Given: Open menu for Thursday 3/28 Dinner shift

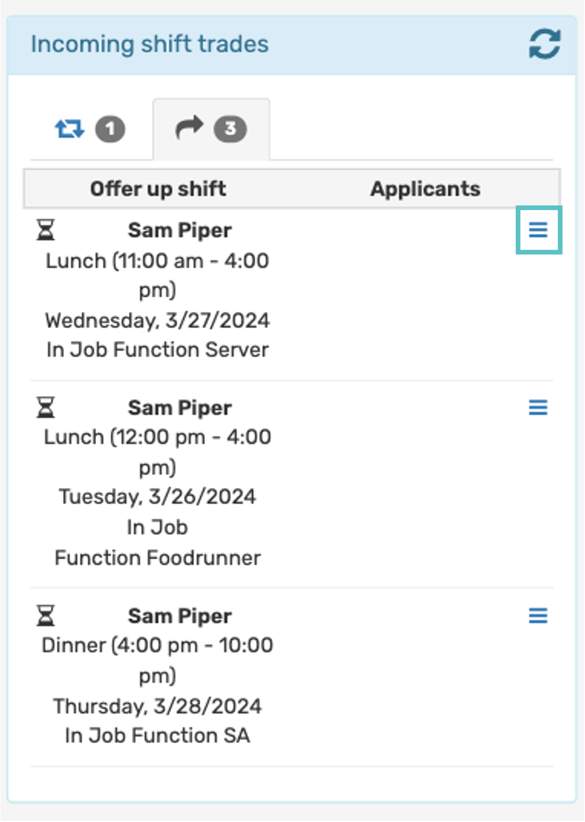Looking at the screenshot, I should (538, 616).
